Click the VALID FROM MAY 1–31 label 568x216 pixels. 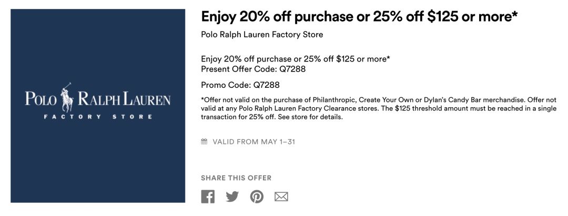click(253, 142)
